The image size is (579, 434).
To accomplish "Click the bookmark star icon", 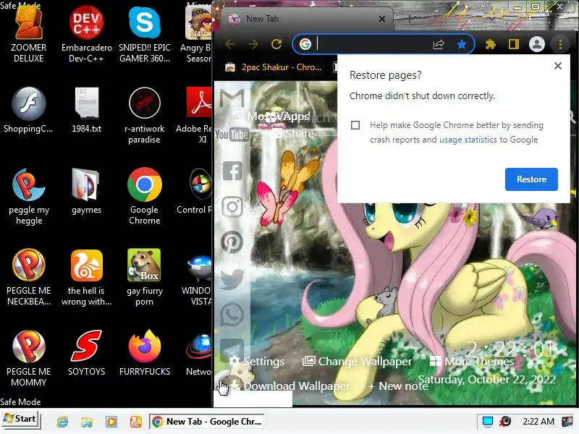I will click(462, 45).
